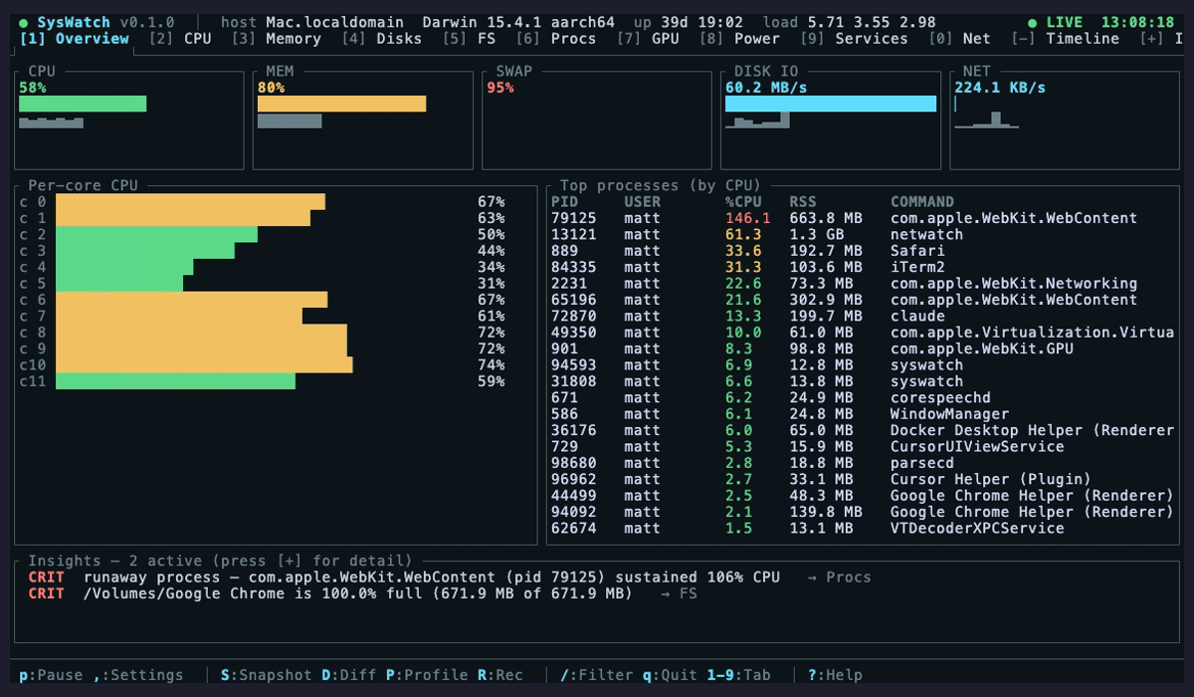Select com.apple.WebKit.GPU process row
The width and height of the screenshot is (1194, 697).
863,348
